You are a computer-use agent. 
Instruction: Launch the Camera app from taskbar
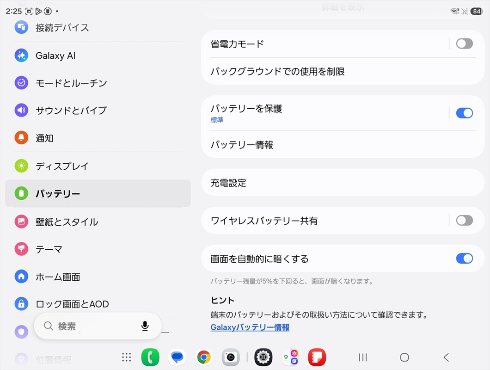tap(231, 357)
